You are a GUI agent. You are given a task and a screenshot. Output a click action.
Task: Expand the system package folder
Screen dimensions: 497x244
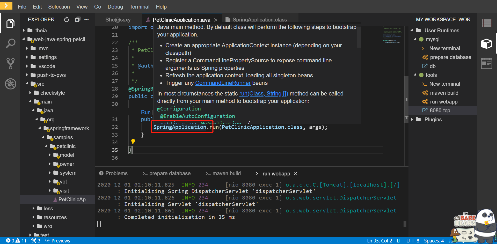(50, 173)
